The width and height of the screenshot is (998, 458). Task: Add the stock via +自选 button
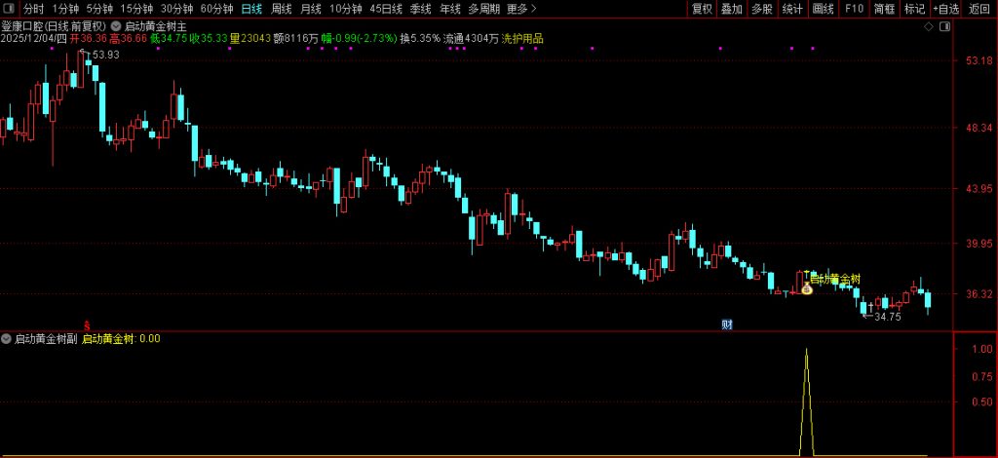[945, 9]
